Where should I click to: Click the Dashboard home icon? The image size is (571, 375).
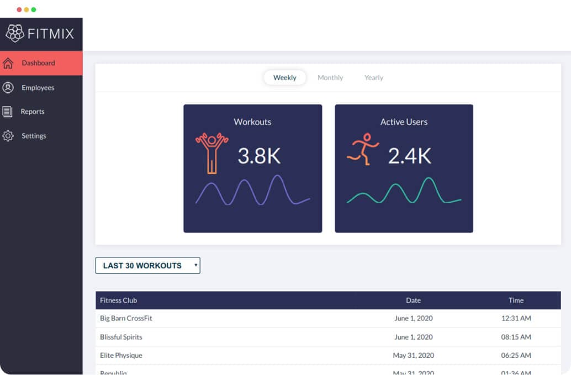(8, 63)
